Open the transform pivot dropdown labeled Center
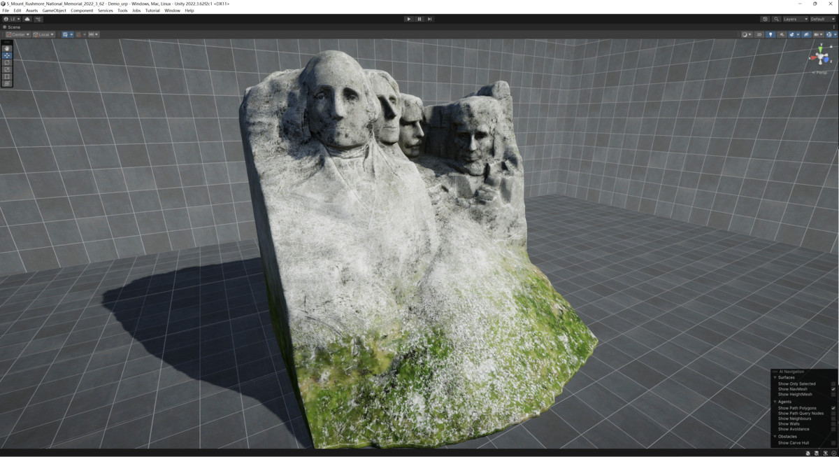839x457 pixels. 20,34
